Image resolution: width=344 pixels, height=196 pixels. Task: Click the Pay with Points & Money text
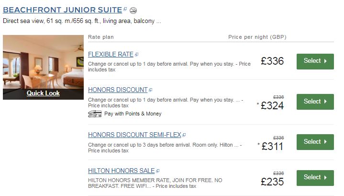pyautogui.click(x=133, y=114)
